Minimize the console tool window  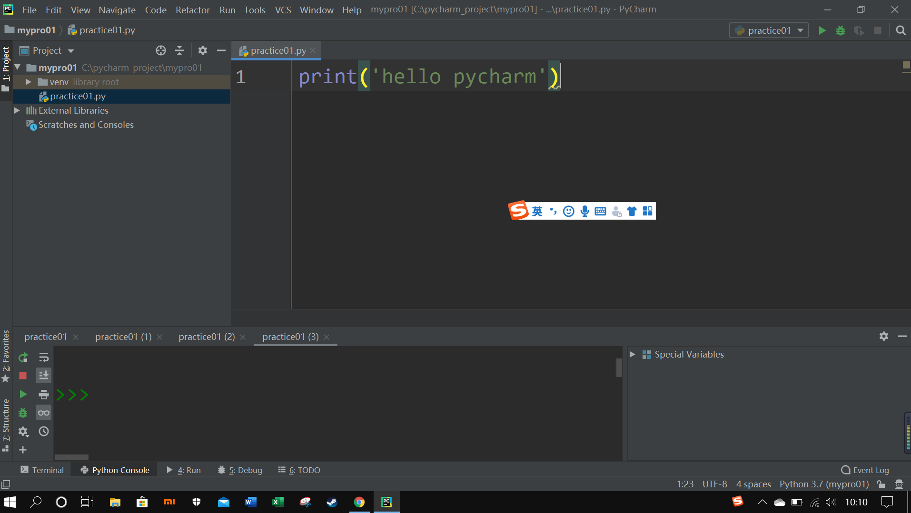(x=902, y=336)
